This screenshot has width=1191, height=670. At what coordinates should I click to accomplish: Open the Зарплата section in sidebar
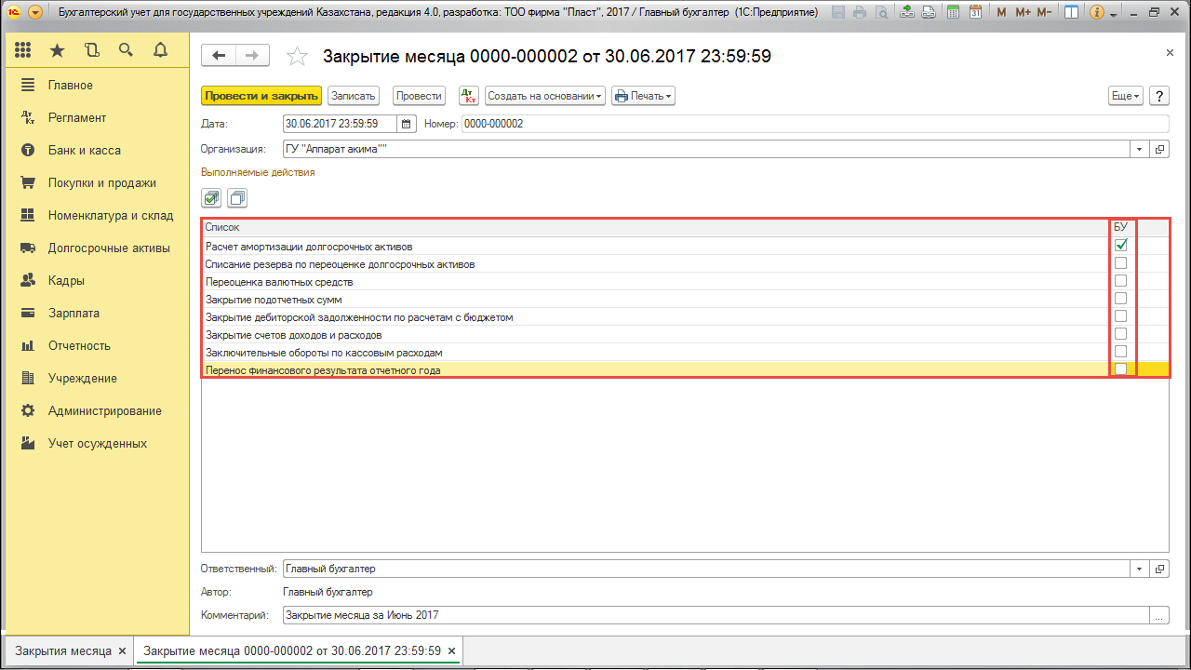(74, 313)
